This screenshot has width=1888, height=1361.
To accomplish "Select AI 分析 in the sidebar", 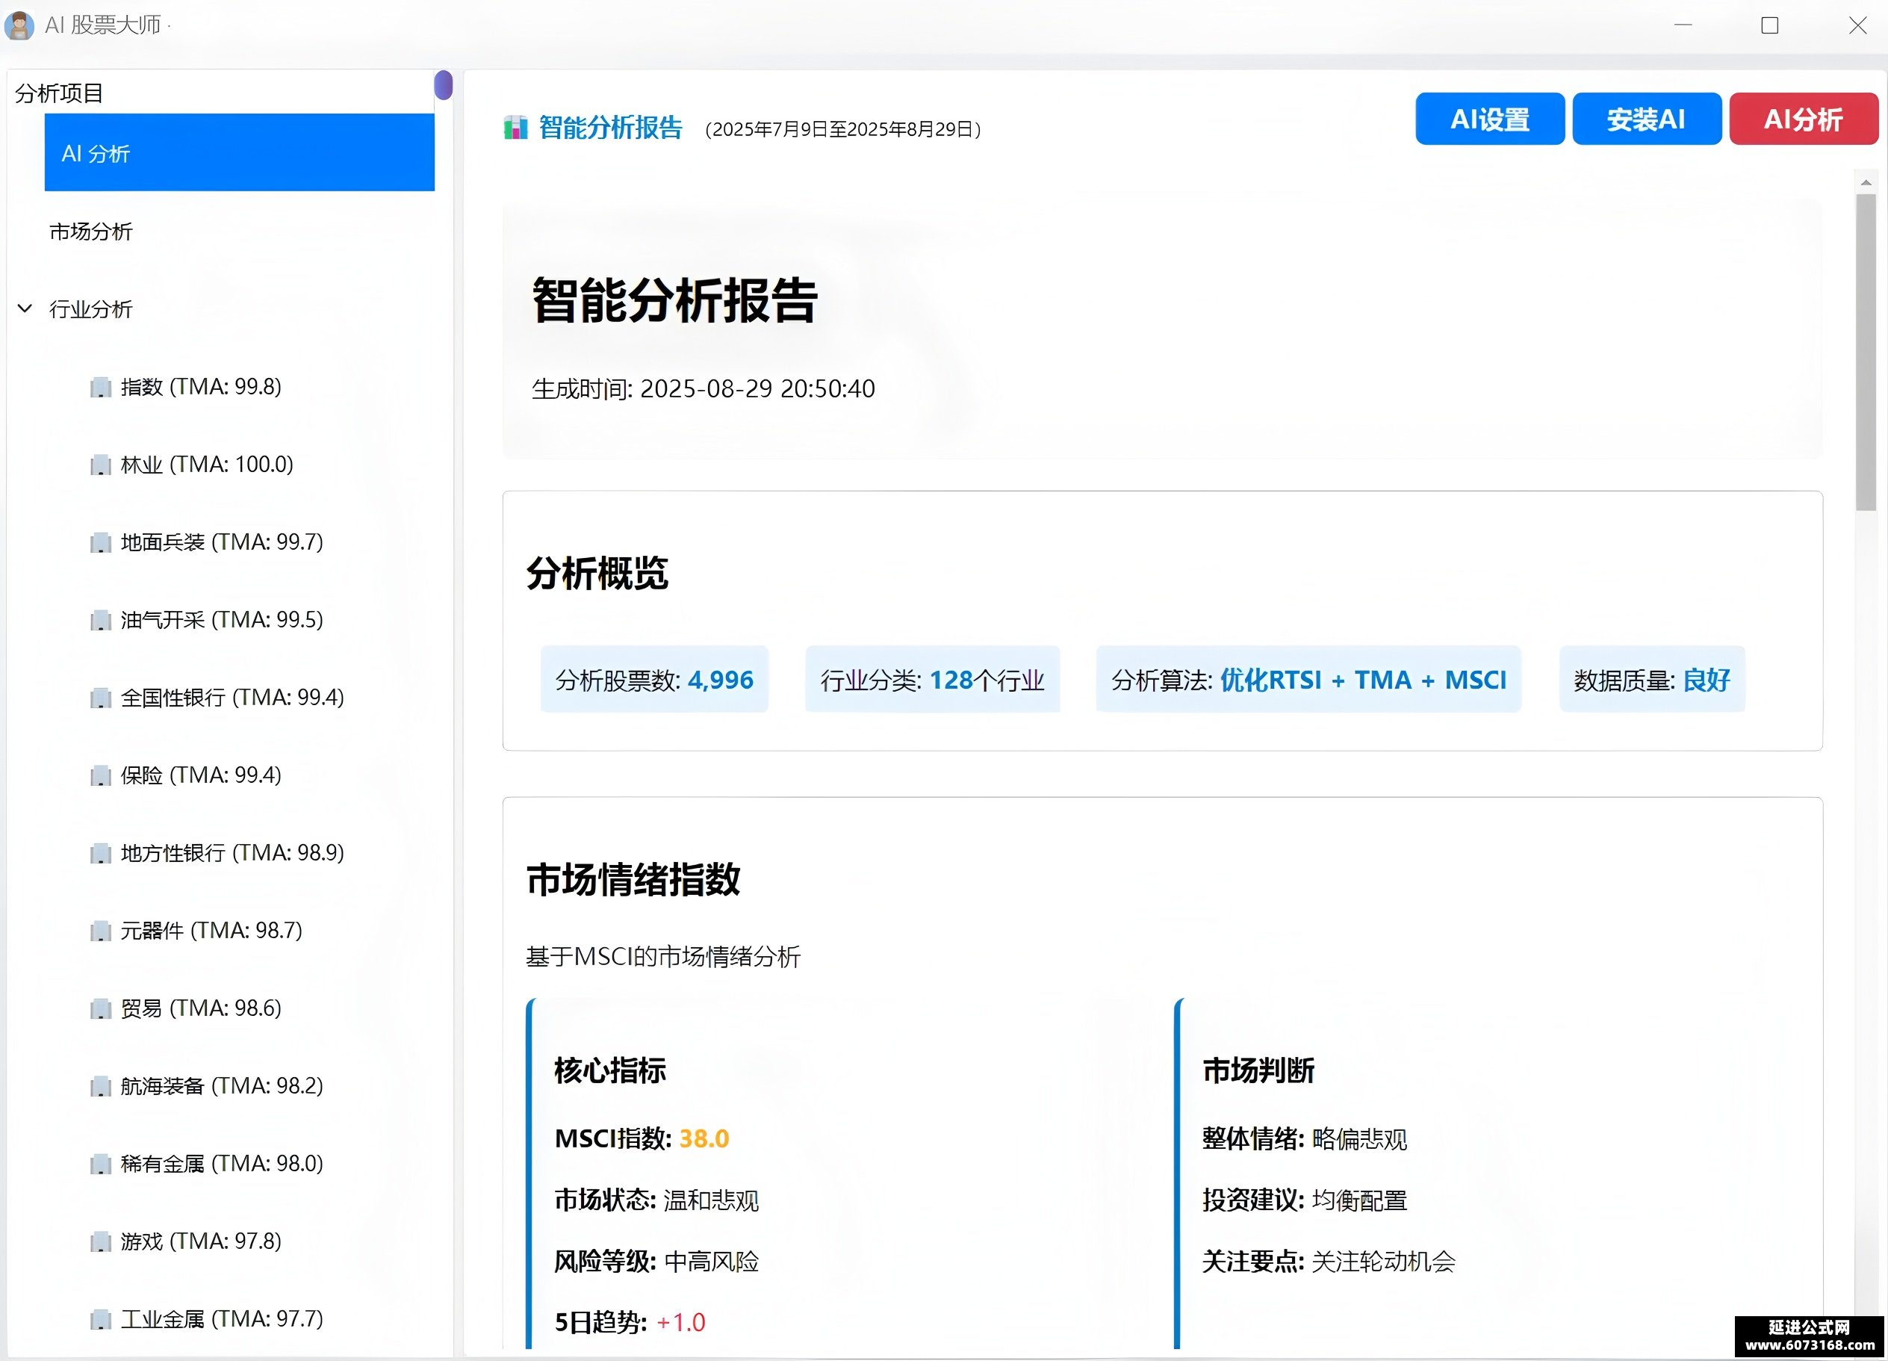I will (240, 153).
